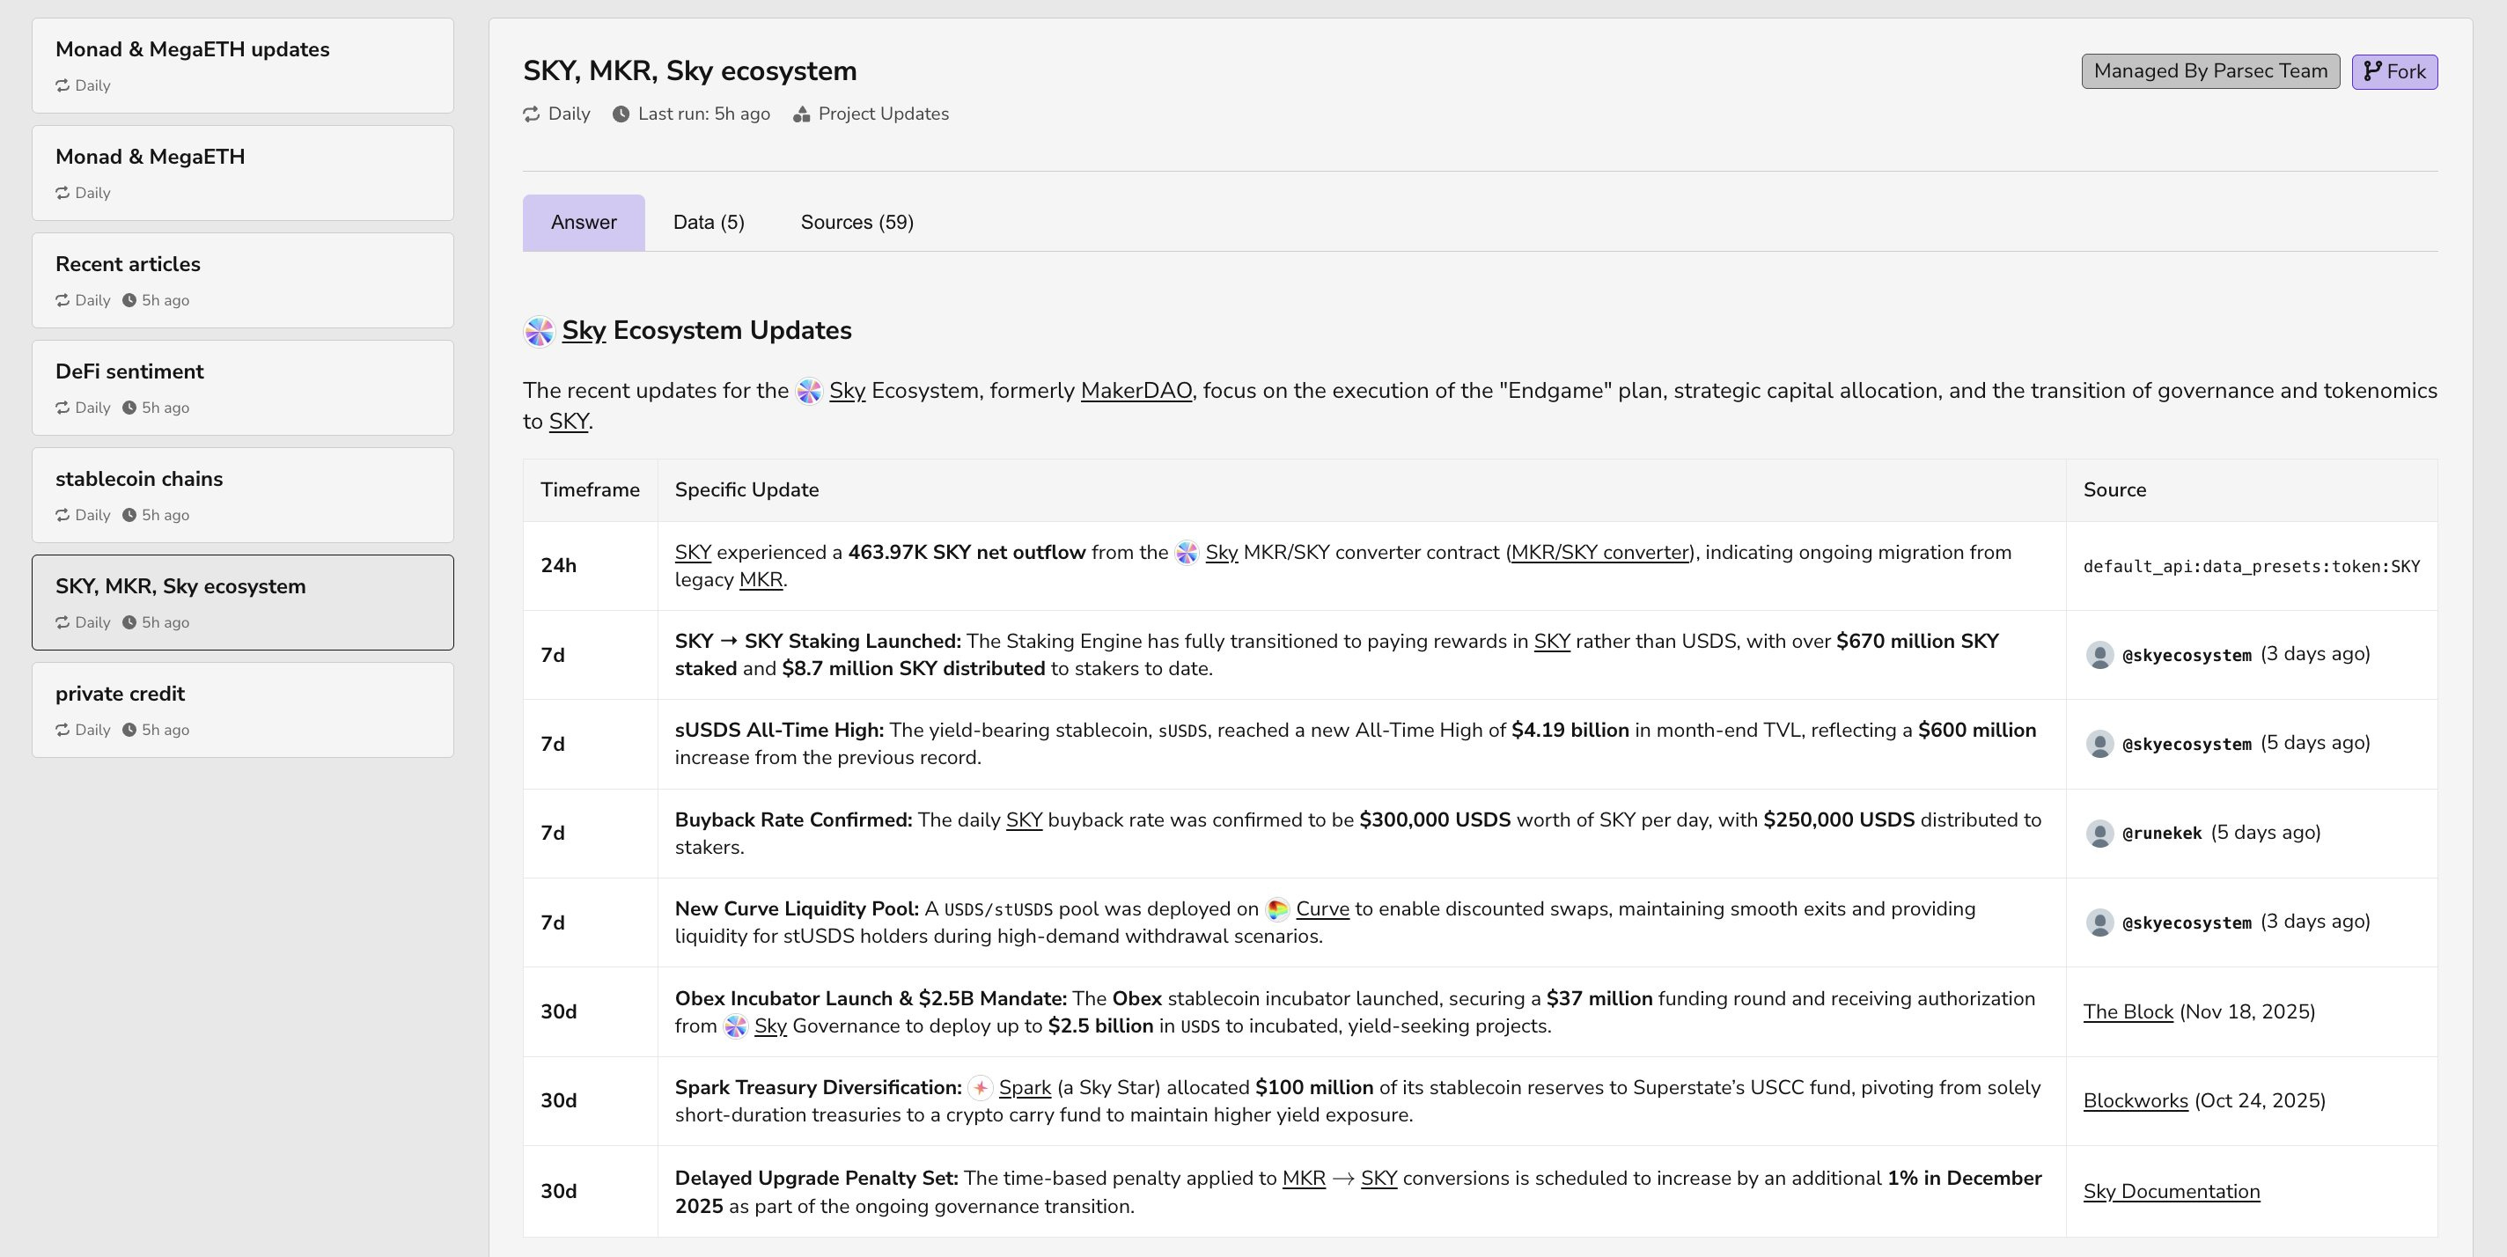
Task: Click the Spark logo icon in table
Action: (x=980, y=1089)
